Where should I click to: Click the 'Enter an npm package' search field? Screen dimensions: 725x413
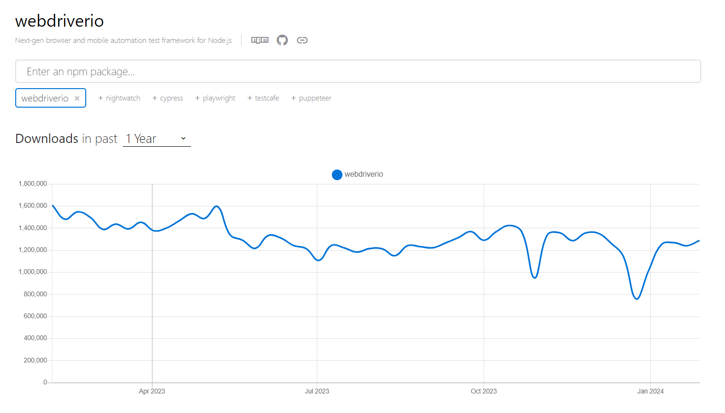click(x=358, y=71)
